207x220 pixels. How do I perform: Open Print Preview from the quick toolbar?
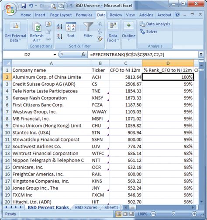pos(53,6)
